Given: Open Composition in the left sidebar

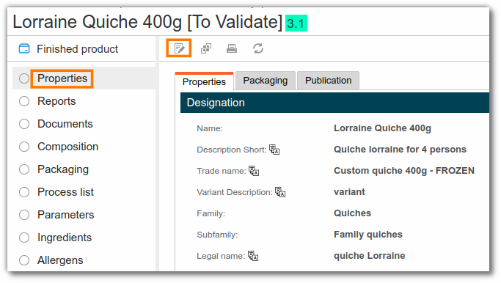Looking at the screenshot, I should 67,147.
